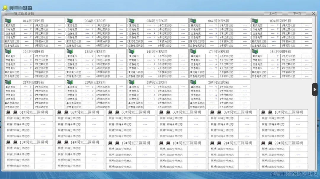
Task: Click the 01#洞室EPS箱 cabinet icon
Action: point(8,21)
